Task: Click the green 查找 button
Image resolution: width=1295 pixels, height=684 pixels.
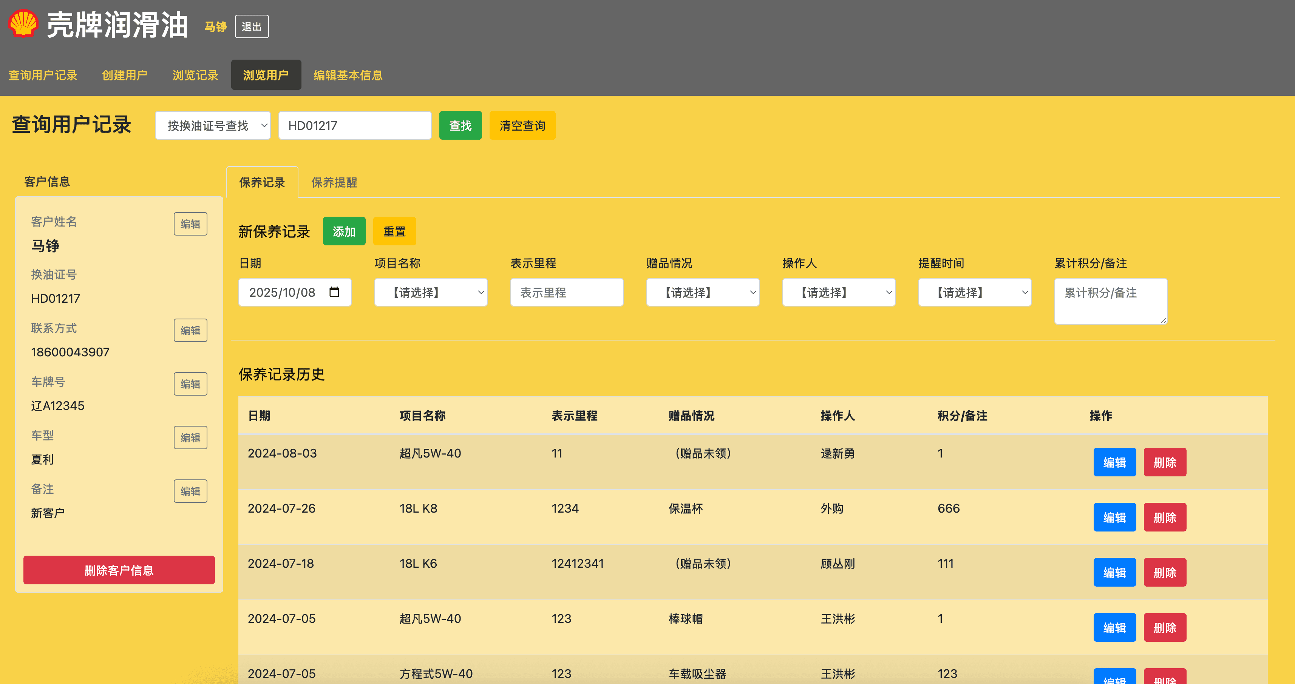Action: point(460,126)
